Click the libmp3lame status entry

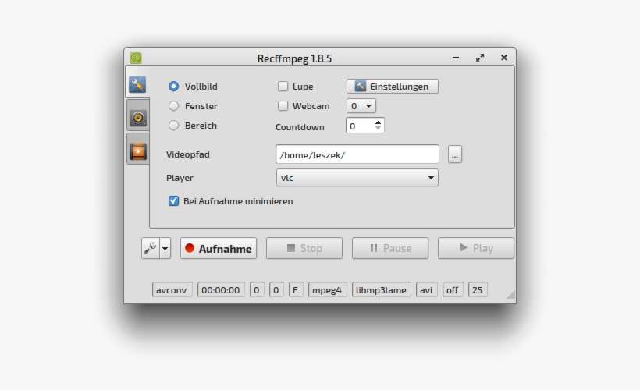point(381,289)
